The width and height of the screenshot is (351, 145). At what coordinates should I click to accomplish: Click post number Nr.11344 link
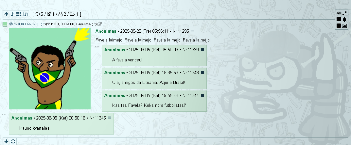(x=190, y=95)
